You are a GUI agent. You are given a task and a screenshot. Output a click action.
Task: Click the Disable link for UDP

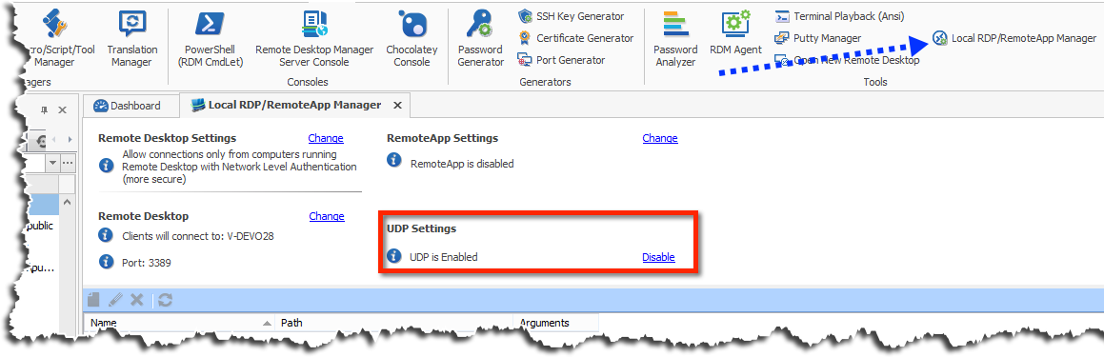click(x=659, y=257)
